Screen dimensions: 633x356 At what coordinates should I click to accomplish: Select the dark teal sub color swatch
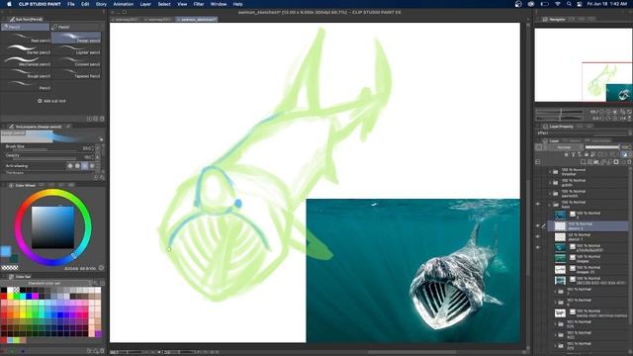[x=14, y=258]
